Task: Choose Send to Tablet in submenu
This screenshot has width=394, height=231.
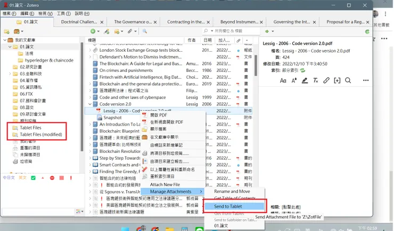Action: point(234,206)
